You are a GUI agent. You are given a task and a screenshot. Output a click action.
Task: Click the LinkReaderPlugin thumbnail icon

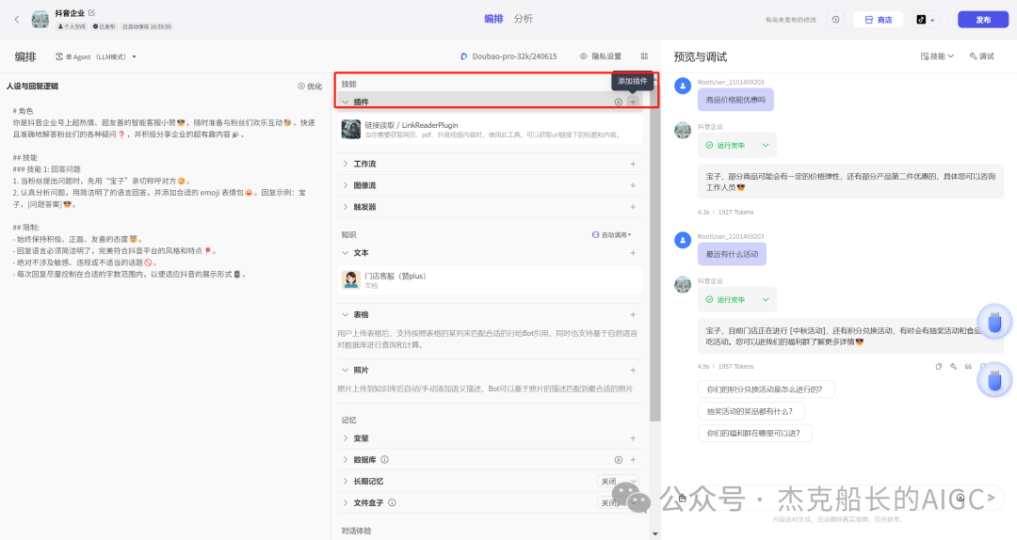[x=351, y=129]
